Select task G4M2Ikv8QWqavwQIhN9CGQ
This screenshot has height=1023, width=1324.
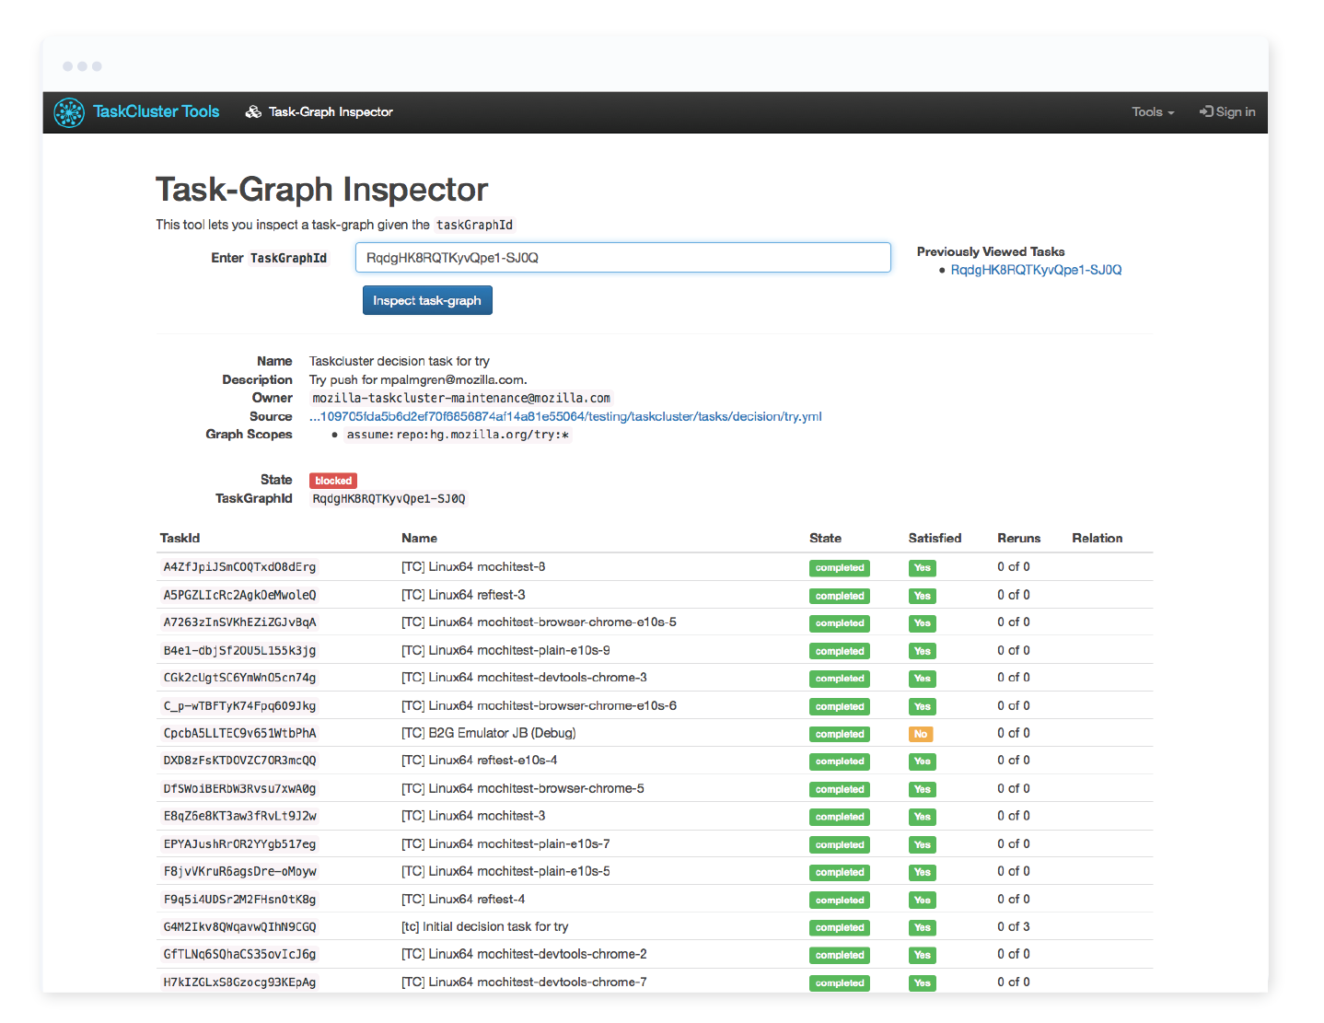pyautogui.click(x=239, y=926)
